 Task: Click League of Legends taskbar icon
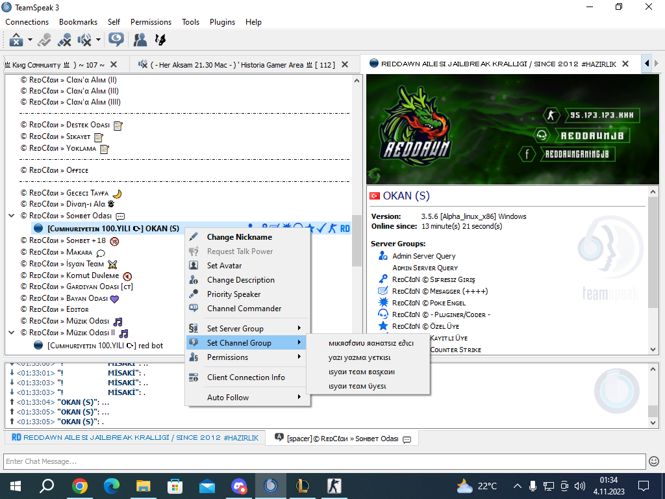[303, 486]
